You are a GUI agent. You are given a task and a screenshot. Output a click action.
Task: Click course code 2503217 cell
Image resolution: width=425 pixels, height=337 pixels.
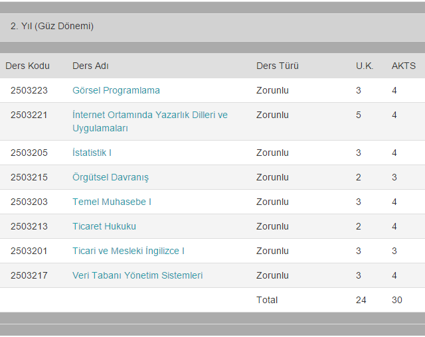(x=29, y=275)
